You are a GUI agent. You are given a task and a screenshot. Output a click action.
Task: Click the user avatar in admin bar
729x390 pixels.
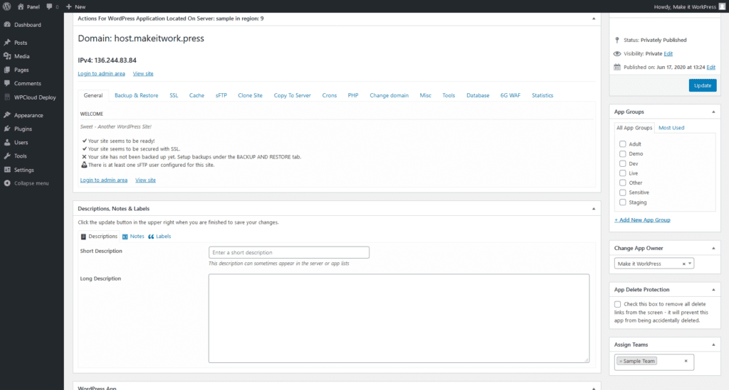coord(722,6)
